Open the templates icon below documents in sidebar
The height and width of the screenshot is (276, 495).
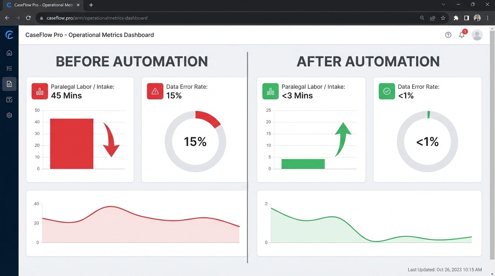9,100
